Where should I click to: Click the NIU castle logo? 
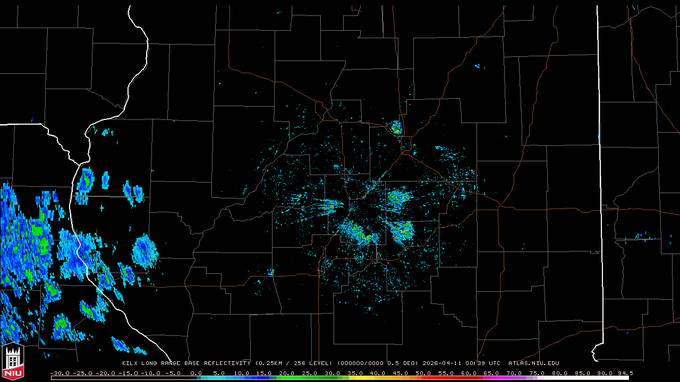coord(13,362)
